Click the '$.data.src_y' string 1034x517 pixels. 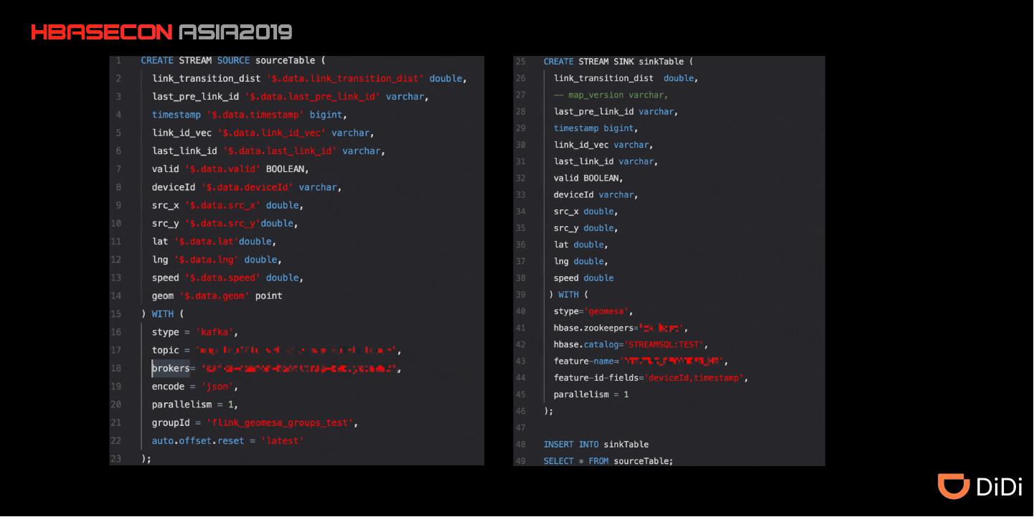pyautogui.click(x=222, y=224)
